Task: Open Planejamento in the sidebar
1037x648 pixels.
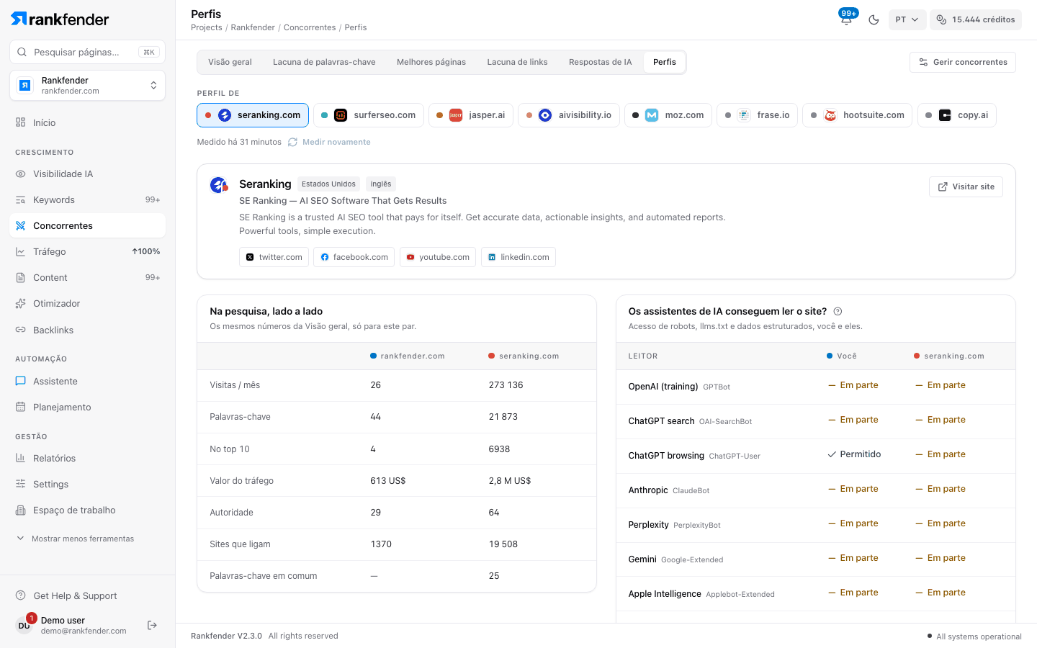Action: (87, 407)
